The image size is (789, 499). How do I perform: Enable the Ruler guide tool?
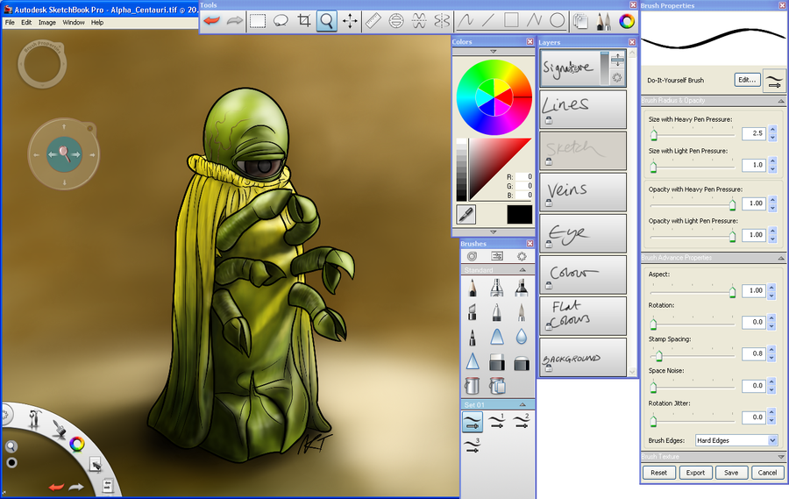point(373,21)
